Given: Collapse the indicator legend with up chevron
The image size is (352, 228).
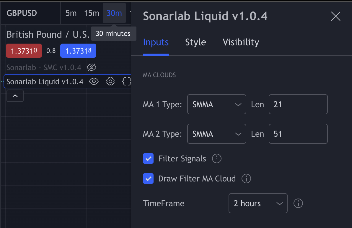Looking at the screenshot, I should click(x=15, y=96).
